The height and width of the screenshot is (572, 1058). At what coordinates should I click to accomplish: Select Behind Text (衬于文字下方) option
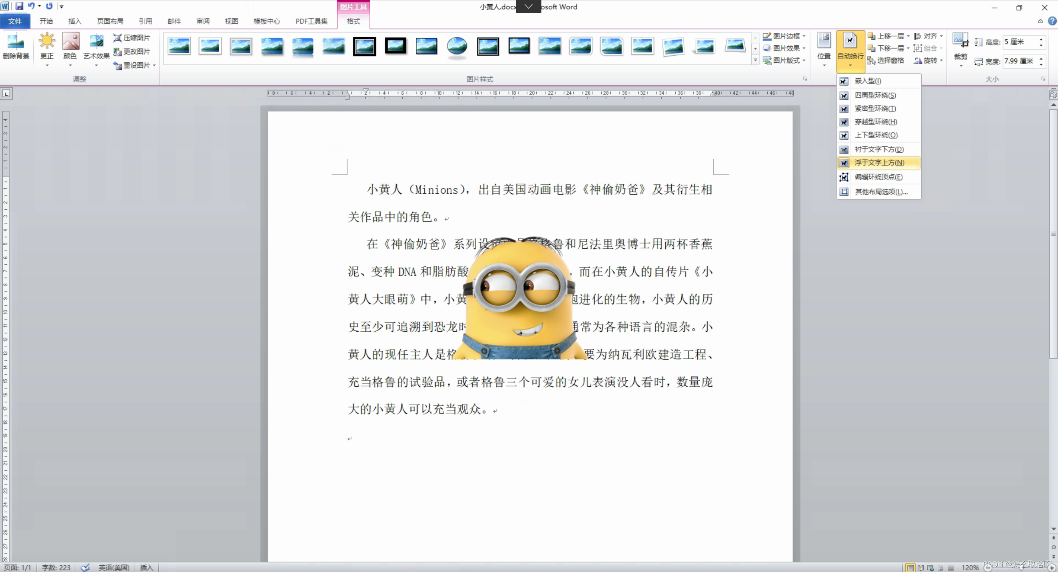click(x=879, y=149)
